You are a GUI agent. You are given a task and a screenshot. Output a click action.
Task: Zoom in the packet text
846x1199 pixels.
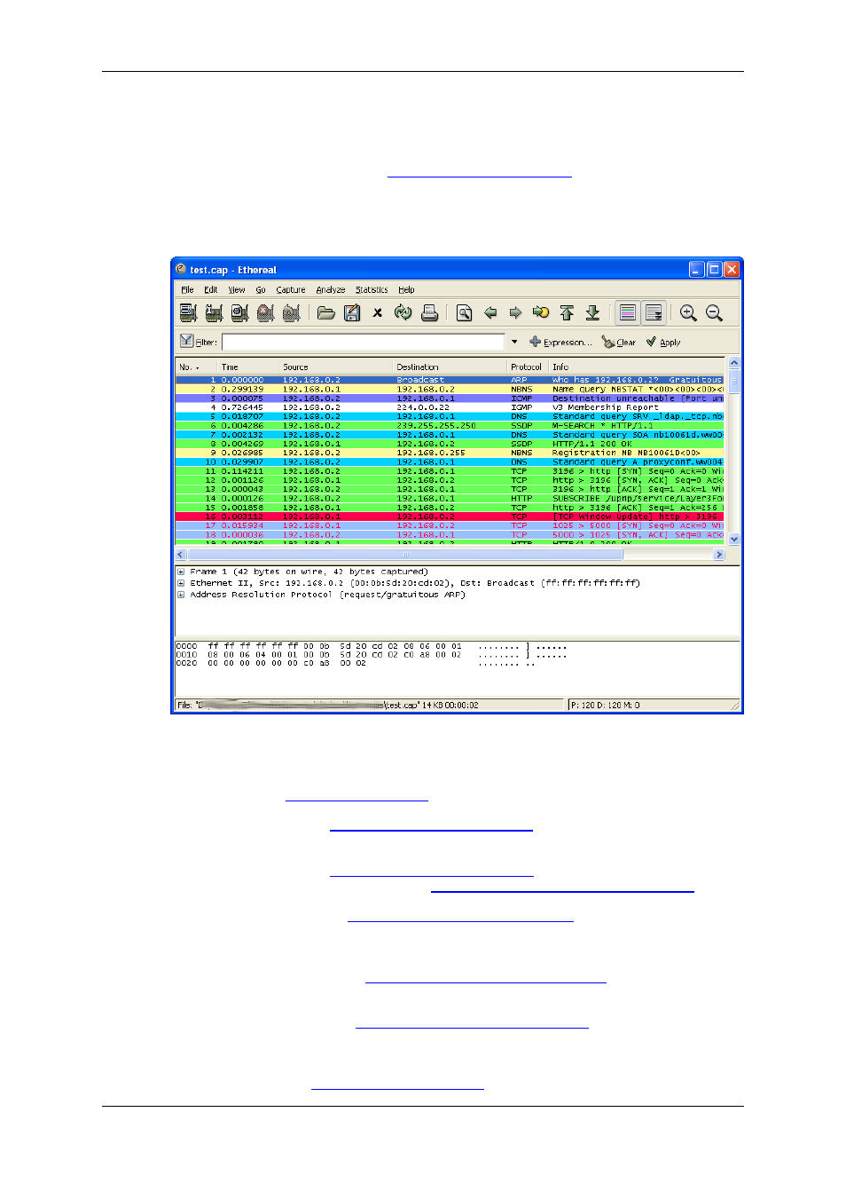[688, 312]
